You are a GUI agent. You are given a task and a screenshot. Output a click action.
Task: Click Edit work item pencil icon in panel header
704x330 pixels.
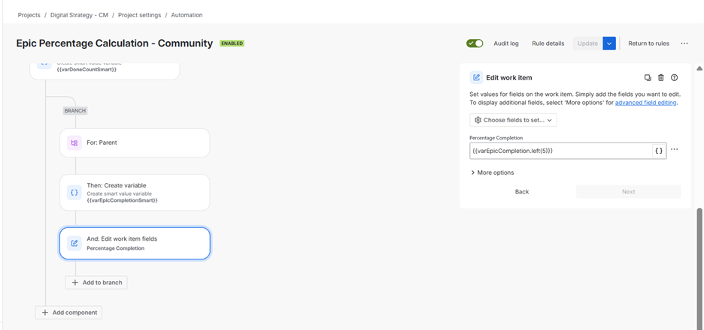click(476, 77)
